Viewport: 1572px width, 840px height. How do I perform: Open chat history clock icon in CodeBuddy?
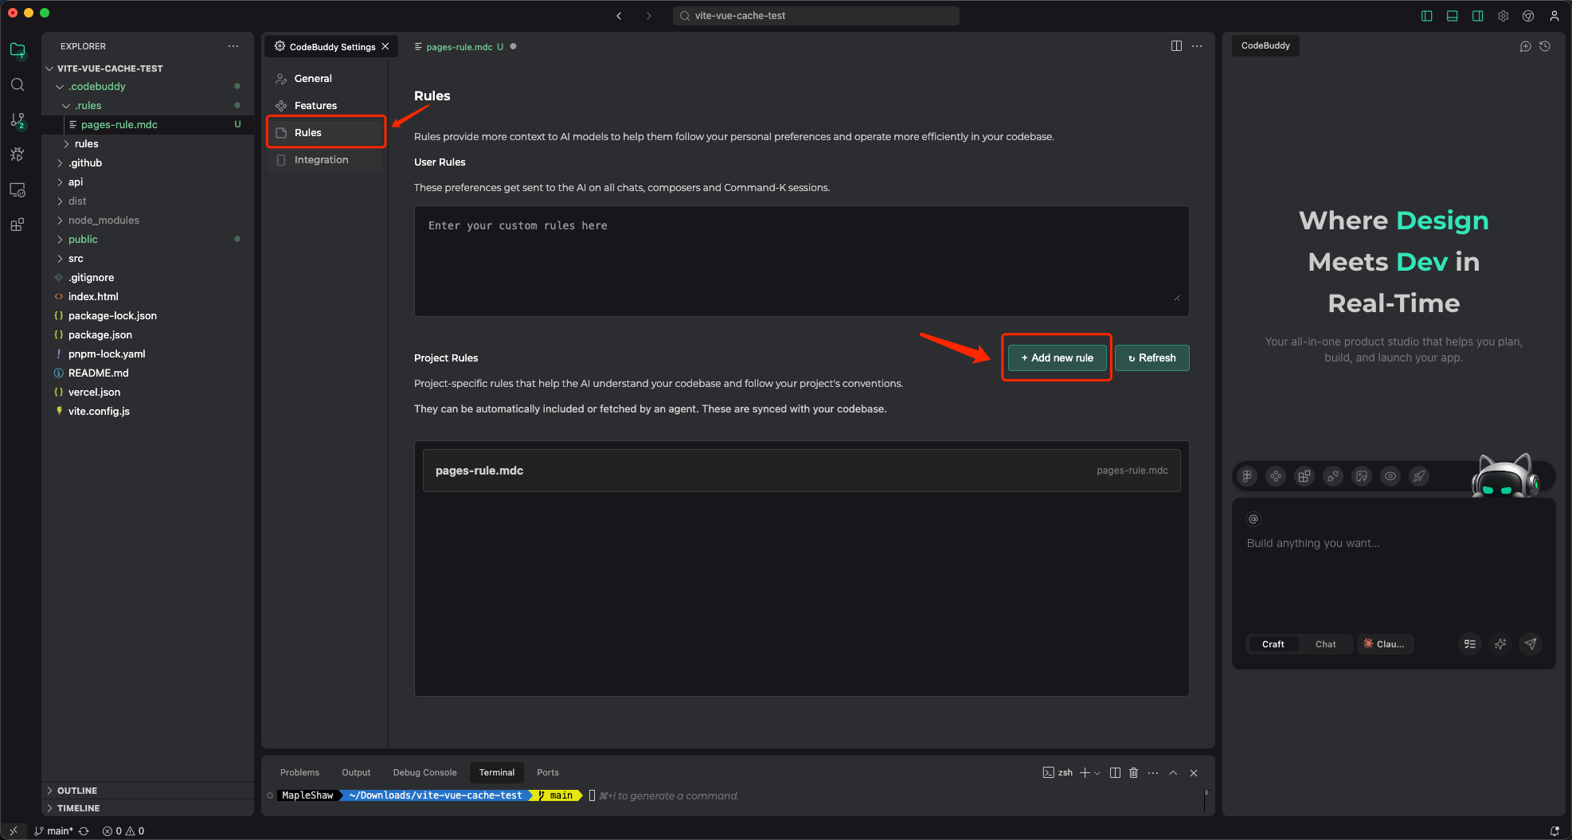click(1545, 46)
